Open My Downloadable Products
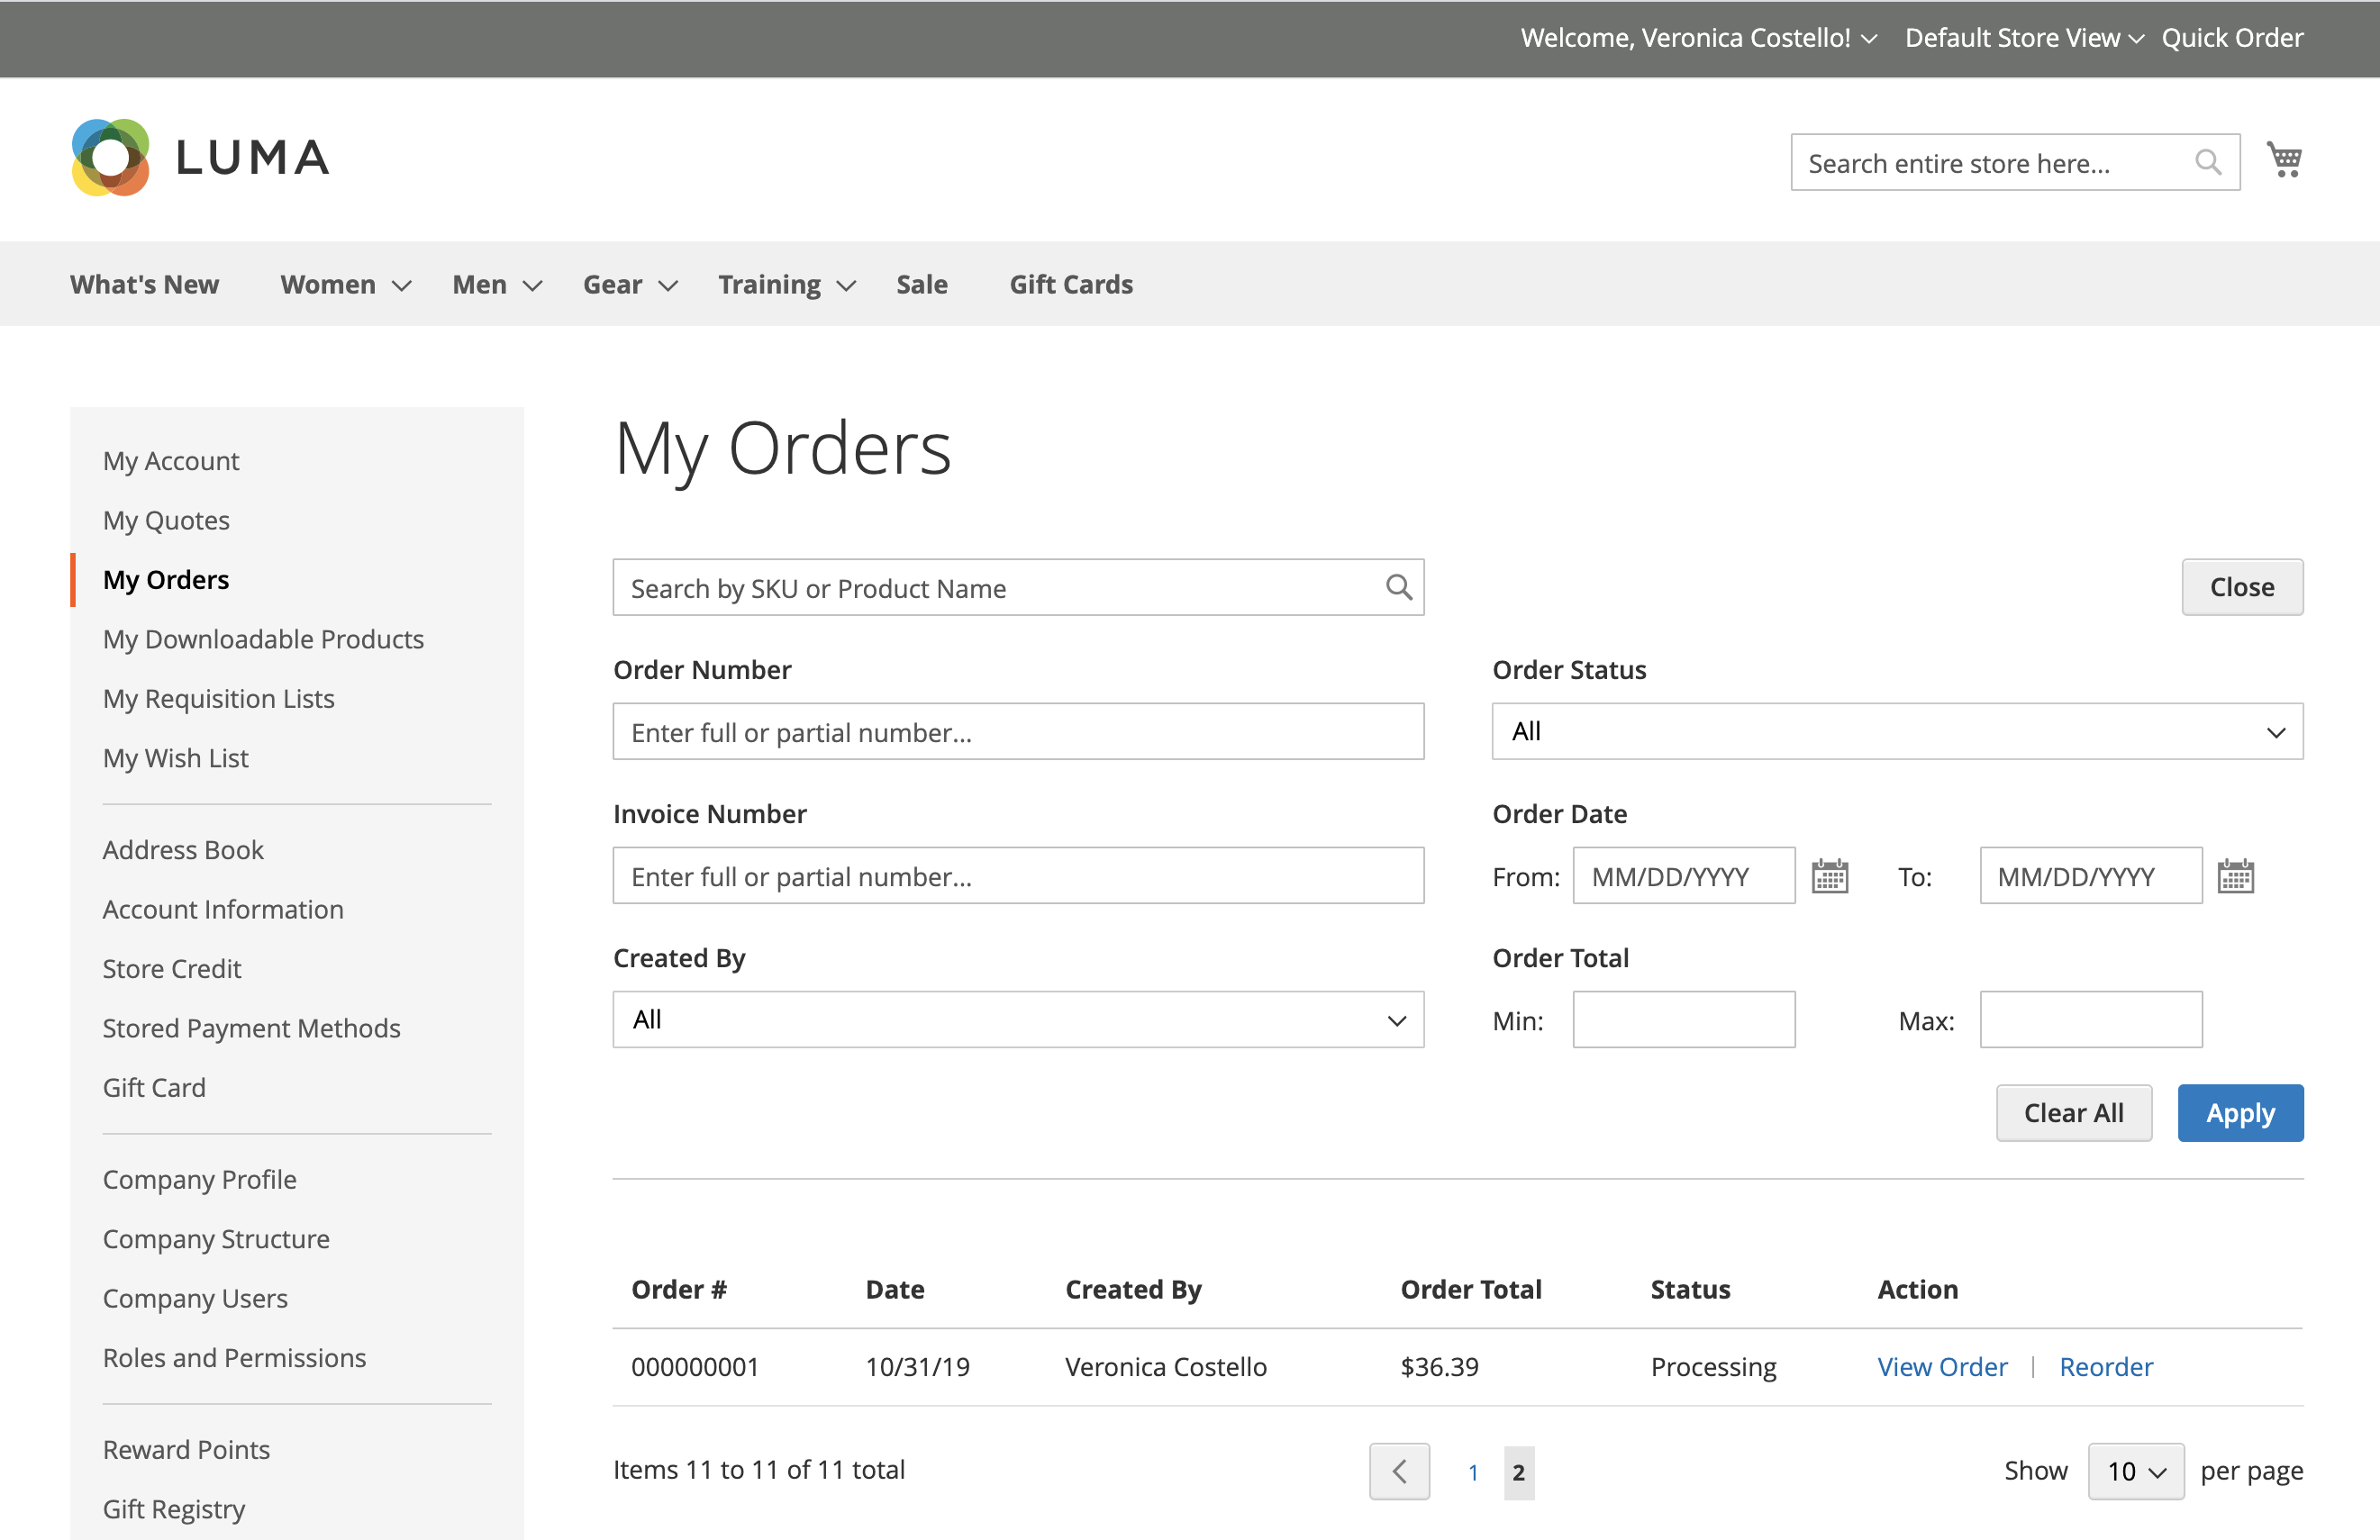The height and width of the screenshot is (1540, 2380). tap(263, 639)
